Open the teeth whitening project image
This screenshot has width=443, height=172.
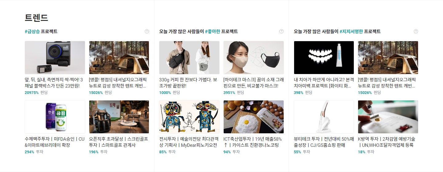pos(324,57)
